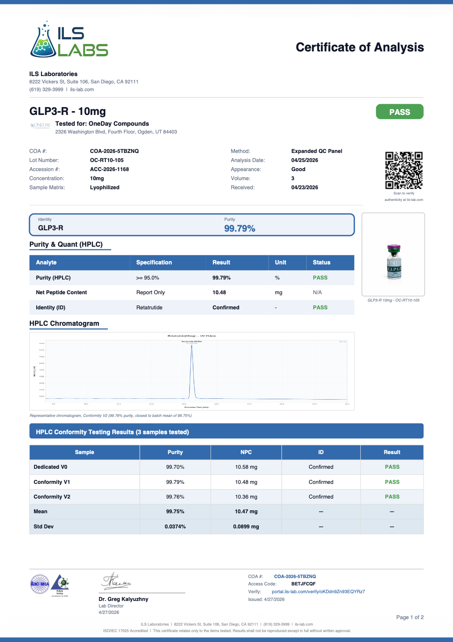Screen dimensions: 453x642
Task: Click the GLP3-R vial product photo
Action: (394, 262)
